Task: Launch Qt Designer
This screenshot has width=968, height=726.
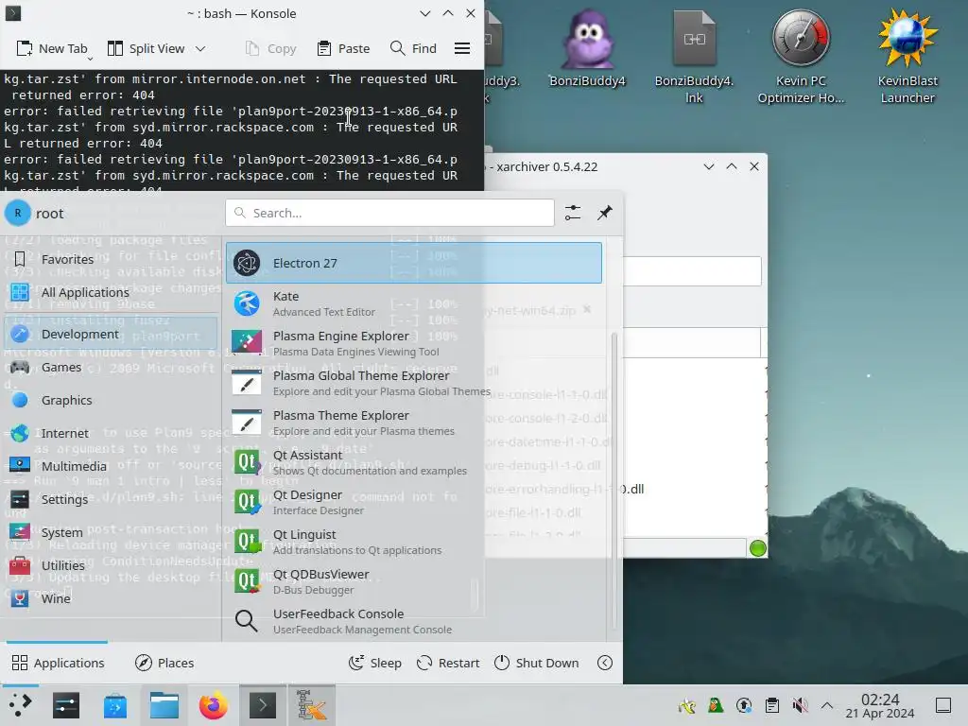Action: [x=414, y=502]
